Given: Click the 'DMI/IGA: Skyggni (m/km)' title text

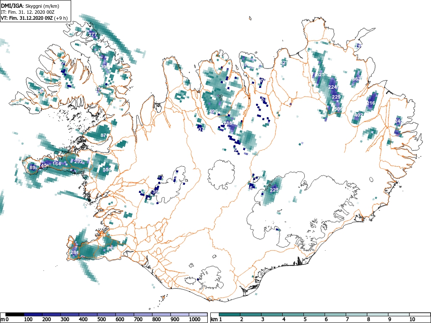Looking at the screenshot, I should coord(30,6).
